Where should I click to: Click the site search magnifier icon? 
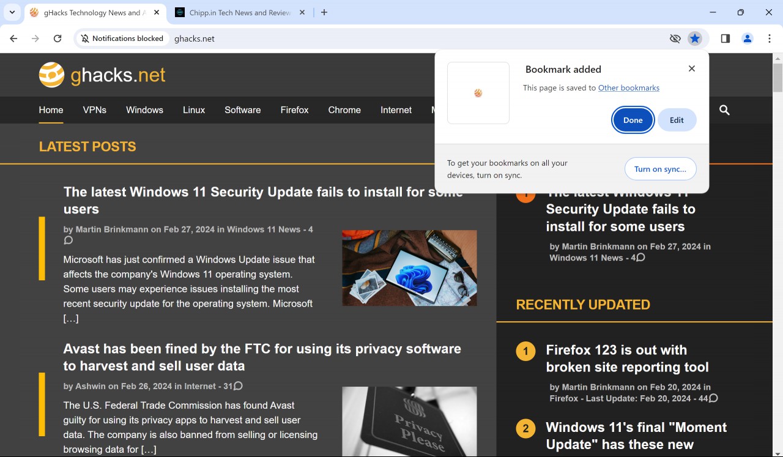tap(724, 110)
